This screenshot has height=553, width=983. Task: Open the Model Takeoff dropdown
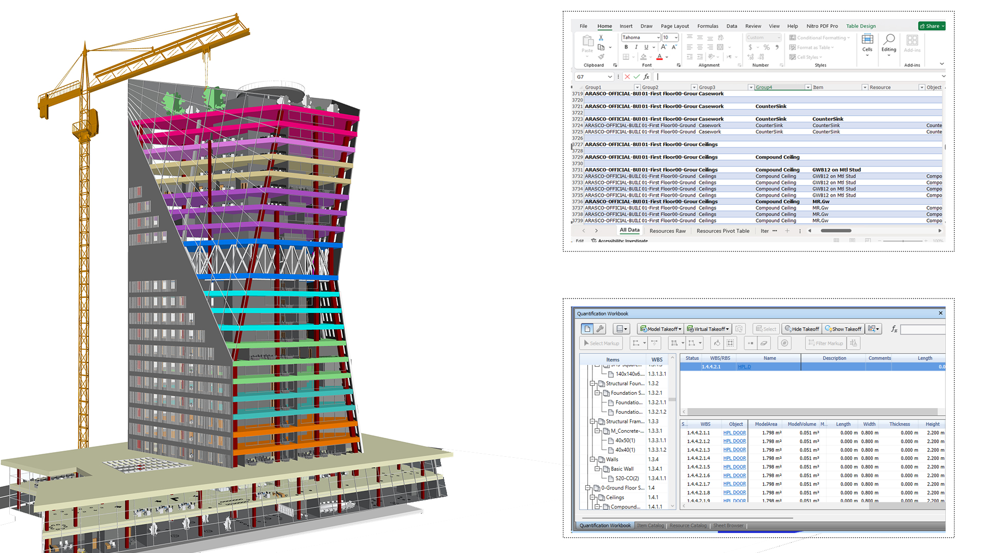[x=680, y=329]
